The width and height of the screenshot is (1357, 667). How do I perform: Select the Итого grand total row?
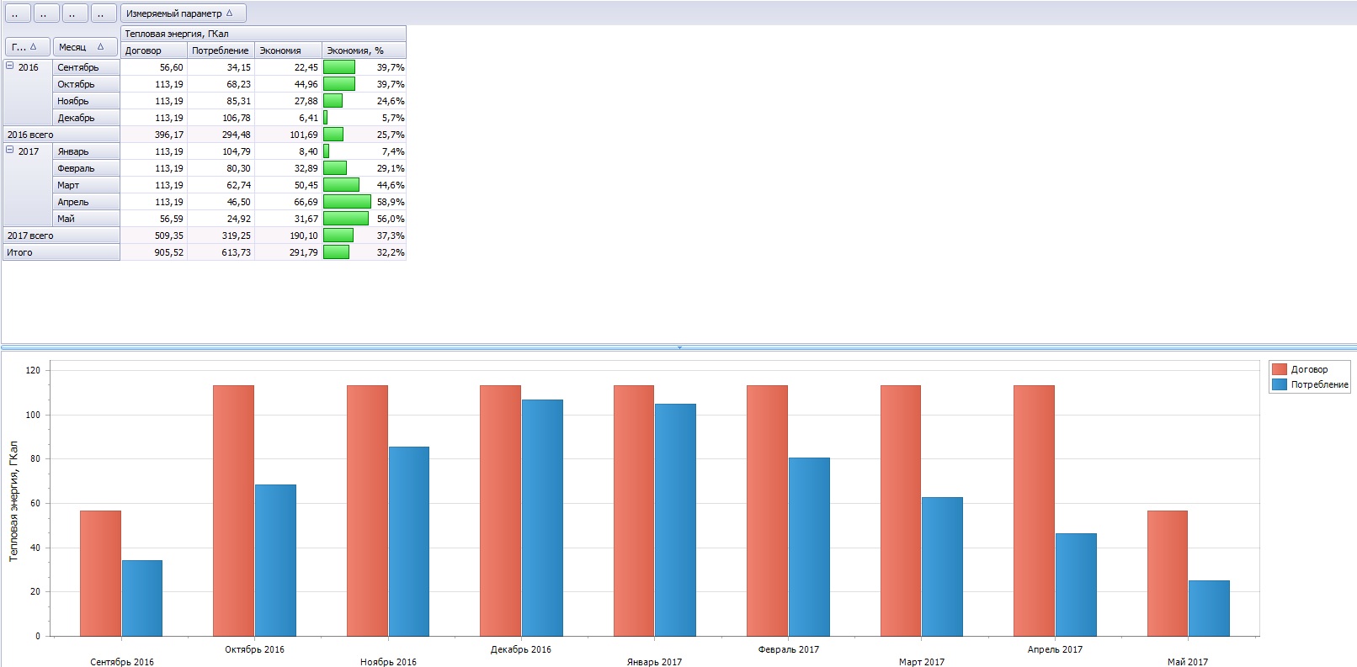tap(61, 252)
